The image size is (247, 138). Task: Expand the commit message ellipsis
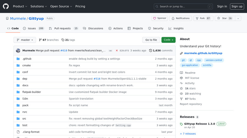[111, 51]
